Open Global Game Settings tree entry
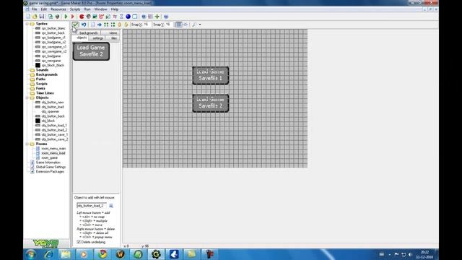 point(51,167)
